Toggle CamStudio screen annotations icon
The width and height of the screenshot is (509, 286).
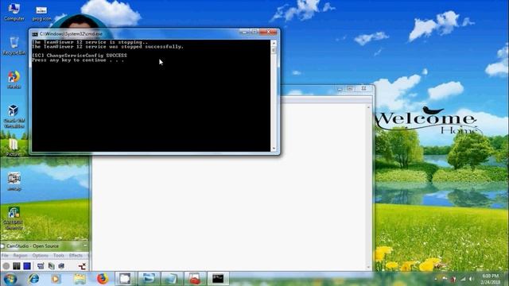pyautogui.click(x=41, y=266)
